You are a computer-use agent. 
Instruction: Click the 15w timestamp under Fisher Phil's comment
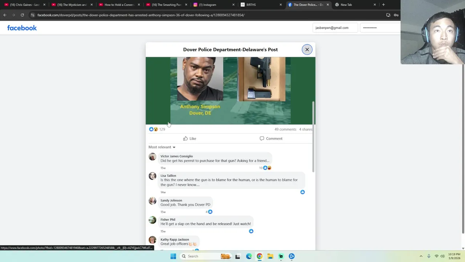163,231
